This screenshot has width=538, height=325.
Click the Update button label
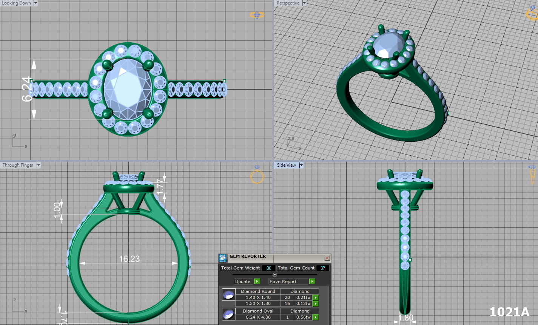[243, 282]
